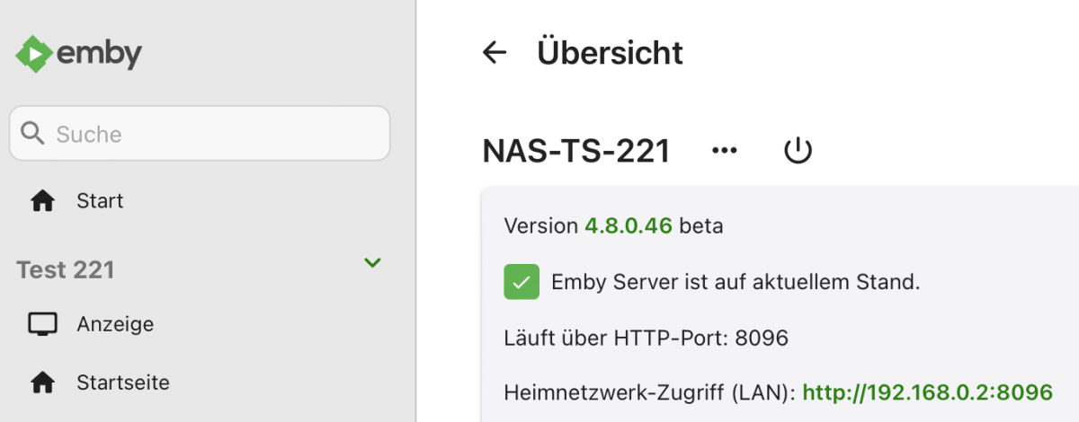Click the green Emby logo icon
1079x422 pixels.
tap(33, 54)
